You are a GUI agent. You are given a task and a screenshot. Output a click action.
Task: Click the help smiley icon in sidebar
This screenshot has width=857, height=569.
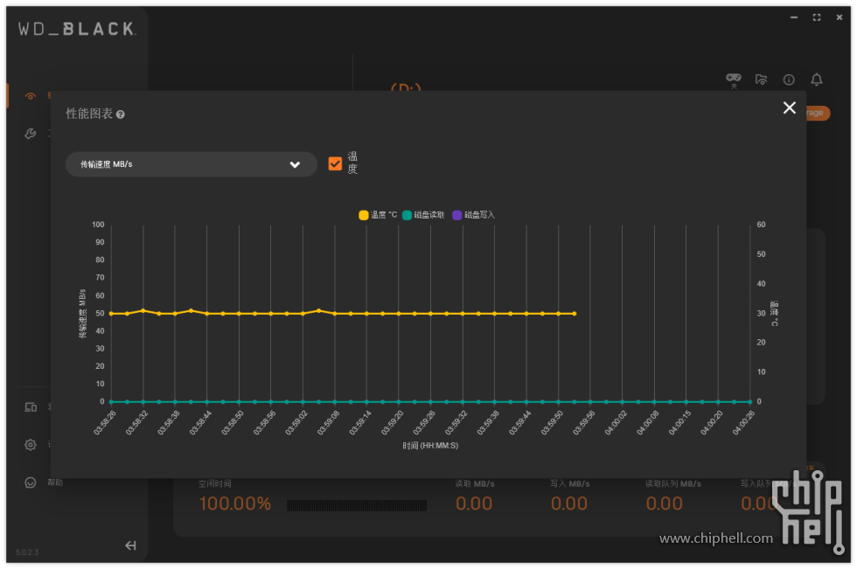31,482
